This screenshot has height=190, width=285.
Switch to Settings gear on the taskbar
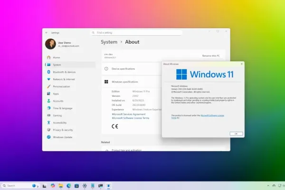pyautogui.click(x=85, y=186)
